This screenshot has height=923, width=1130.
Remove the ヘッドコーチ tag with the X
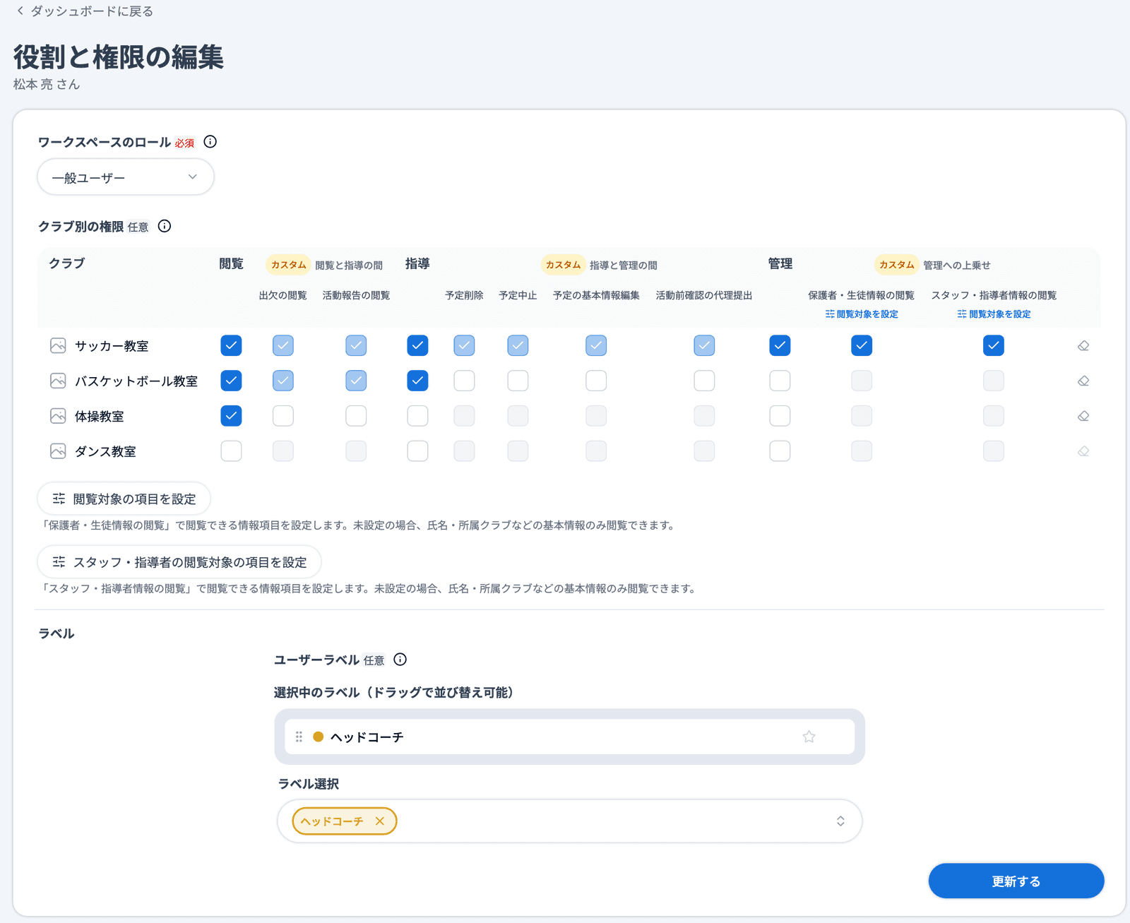380,821
